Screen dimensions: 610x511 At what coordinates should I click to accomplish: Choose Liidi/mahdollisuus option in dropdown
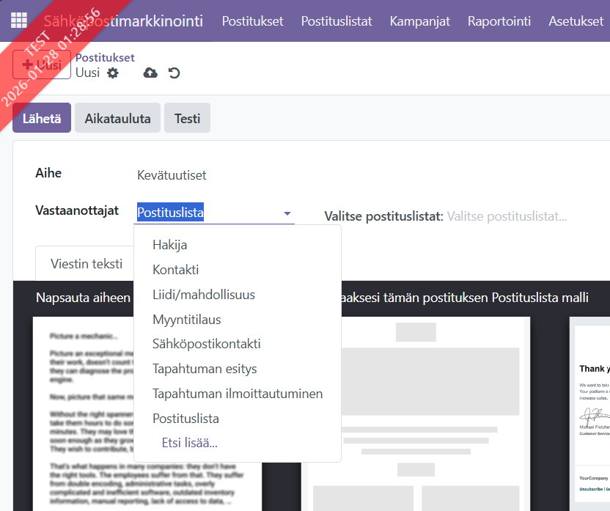point(203,295)
